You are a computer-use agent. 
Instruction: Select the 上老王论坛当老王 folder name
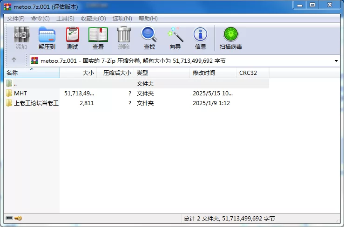click(x=36, y=103)
